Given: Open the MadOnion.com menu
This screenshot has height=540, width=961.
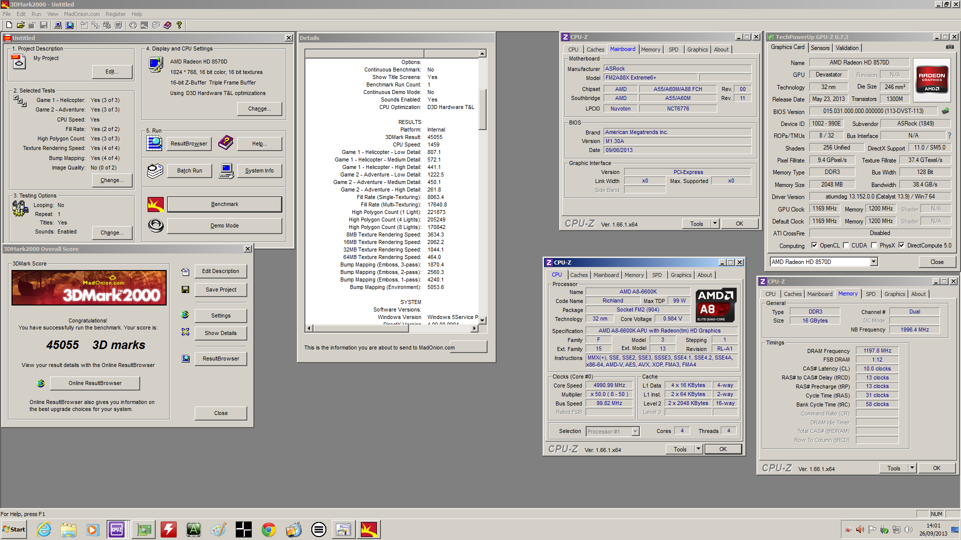Looking at the screenshot, I should click(x=82, y=14).
